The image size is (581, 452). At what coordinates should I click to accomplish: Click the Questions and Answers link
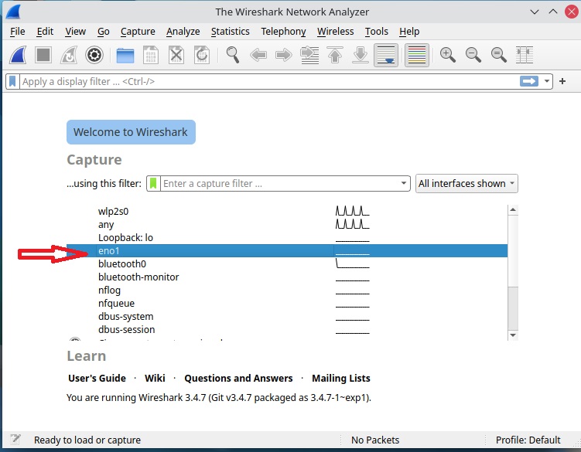238,378
